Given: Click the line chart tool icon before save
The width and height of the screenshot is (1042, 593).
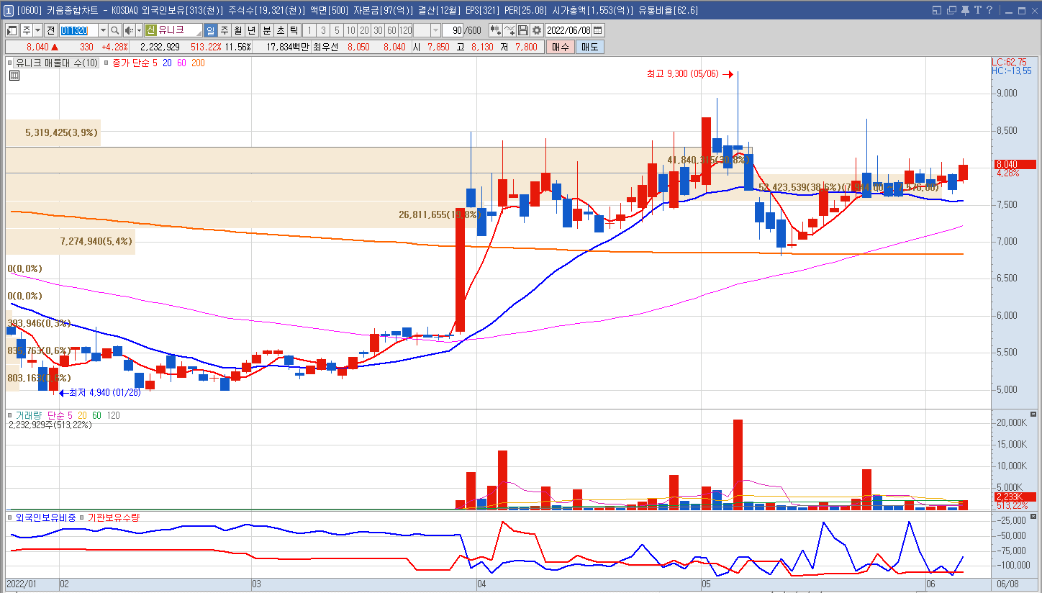Looking at the screenshot, I should (x=509, y=30).
